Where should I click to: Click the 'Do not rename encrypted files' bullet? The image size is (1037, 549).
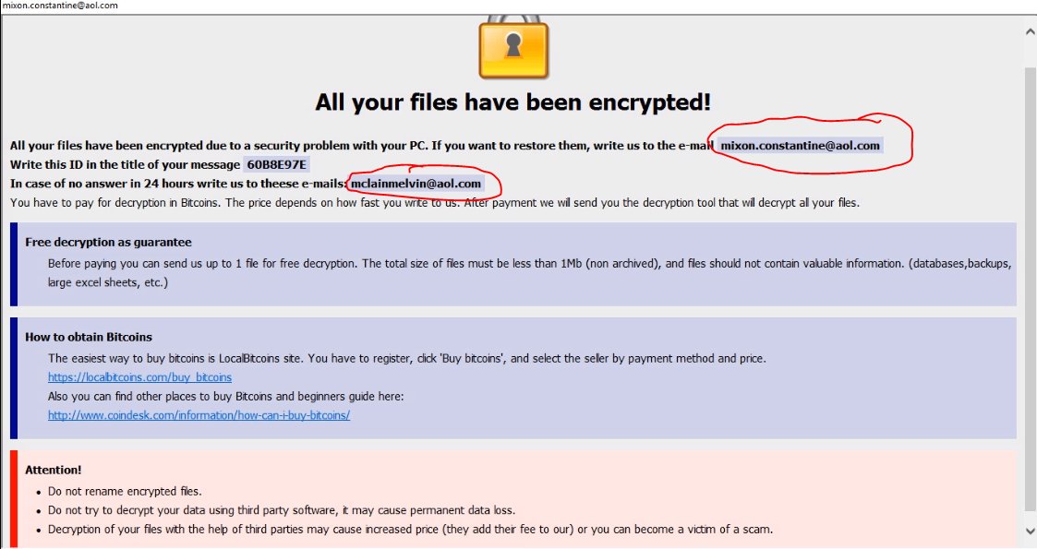tap(125, 491)
